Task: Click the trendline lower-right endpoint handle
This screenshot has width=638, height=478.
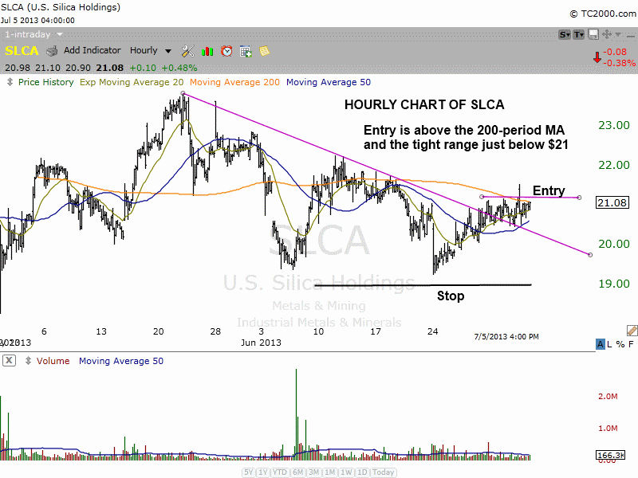Action: pyautogui.click(x=590, y=255)
